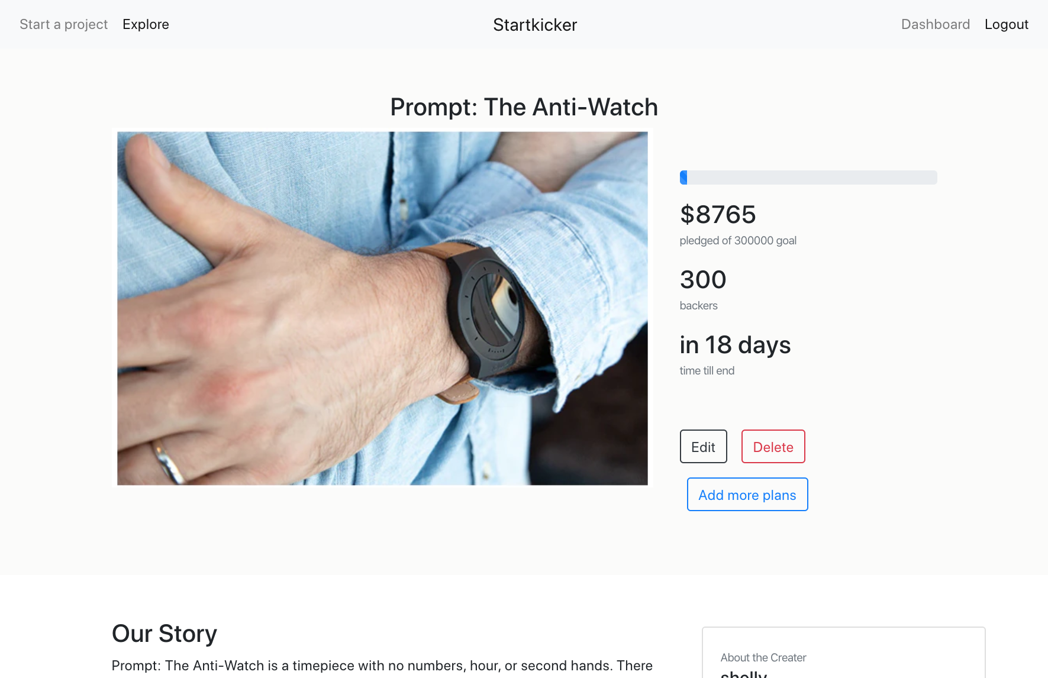This screenshot has width=1048, height=678.
Task: Click the funding progress bar
Action: (x=808, y=177)
